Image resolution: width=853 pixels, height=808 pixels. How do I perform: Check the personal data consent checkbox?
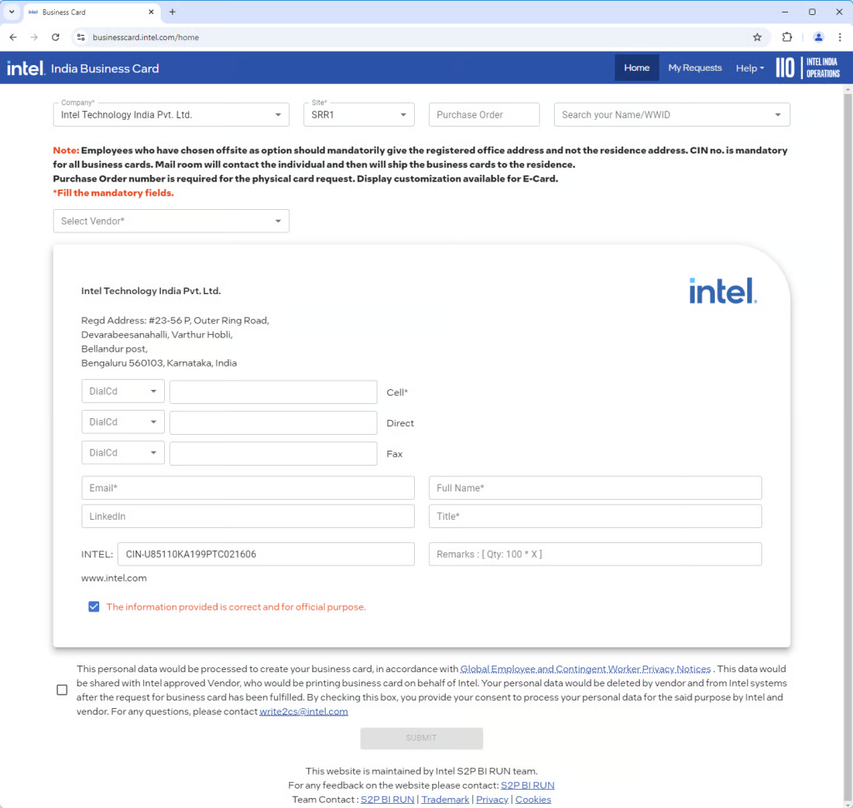coord(62,690)
